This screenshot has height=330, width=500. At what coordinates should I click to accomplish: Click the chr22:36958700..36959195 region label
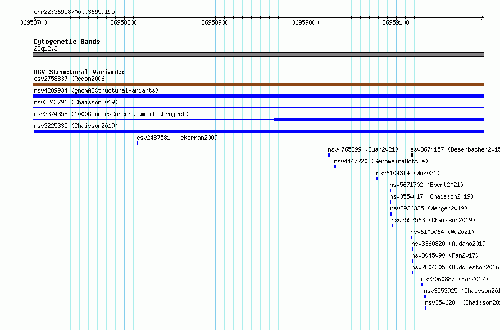click(x=74, y=12)
